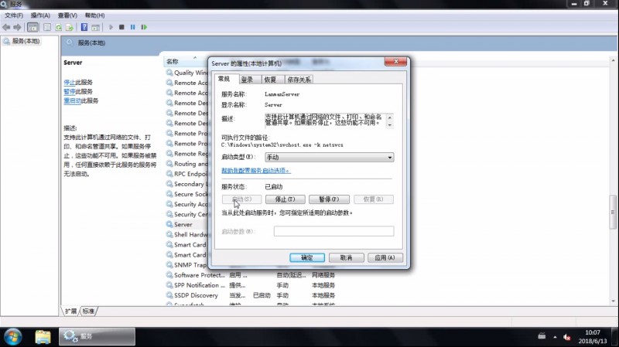Toggle the show/hide console tree button

click(32, 27)
